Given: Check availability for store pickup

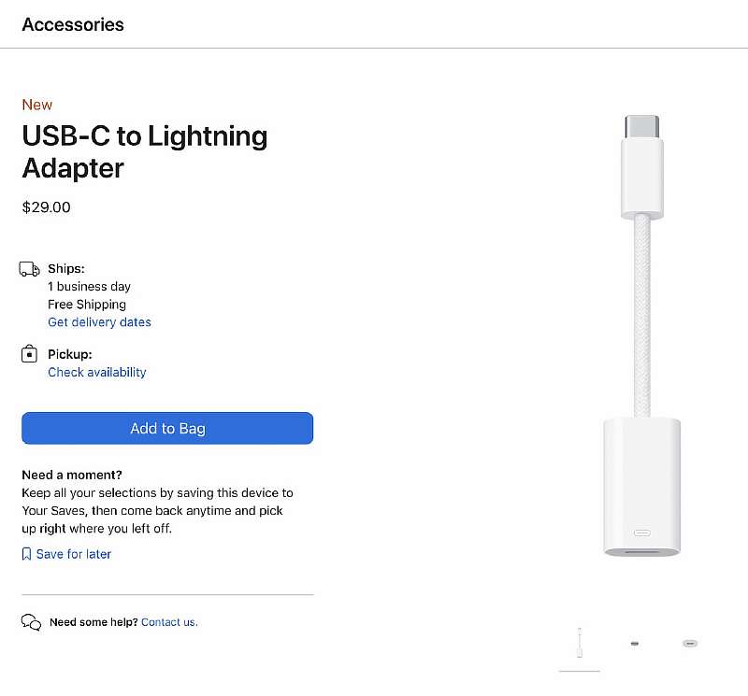Looking at the screenshot, I should pos(97,372).
